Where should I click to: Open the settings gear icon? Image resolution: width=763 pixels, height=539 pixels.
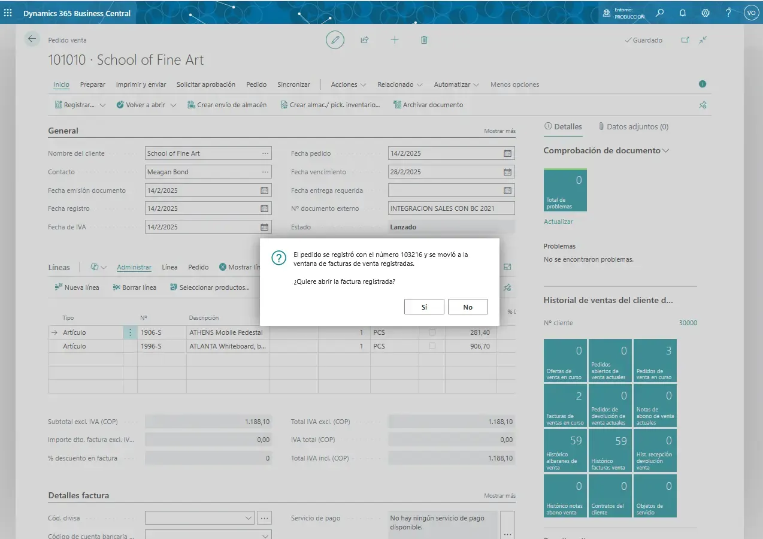706,13
